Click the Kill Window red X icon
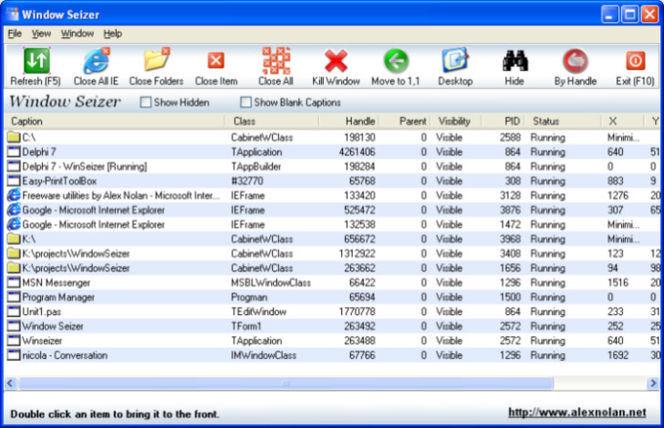 click(336, 61)
